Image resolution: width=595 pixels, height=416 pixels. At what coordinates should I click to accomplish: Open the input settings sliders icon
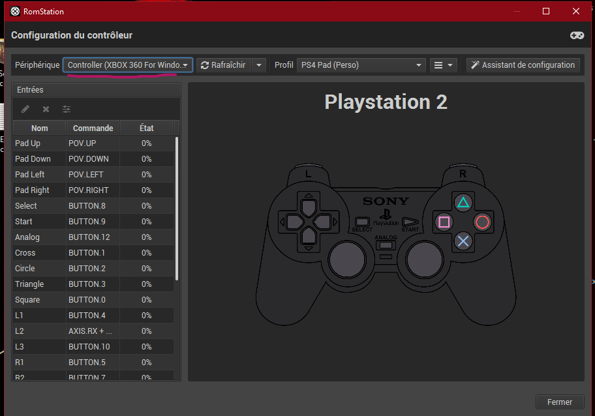pos(67,109)
